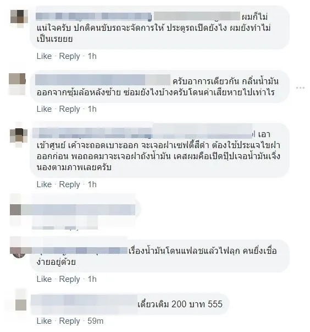Open 1h timestamp of the ประตูรถ comment
The height and width of the screenshot is (332, 310).
click(92, 56)
